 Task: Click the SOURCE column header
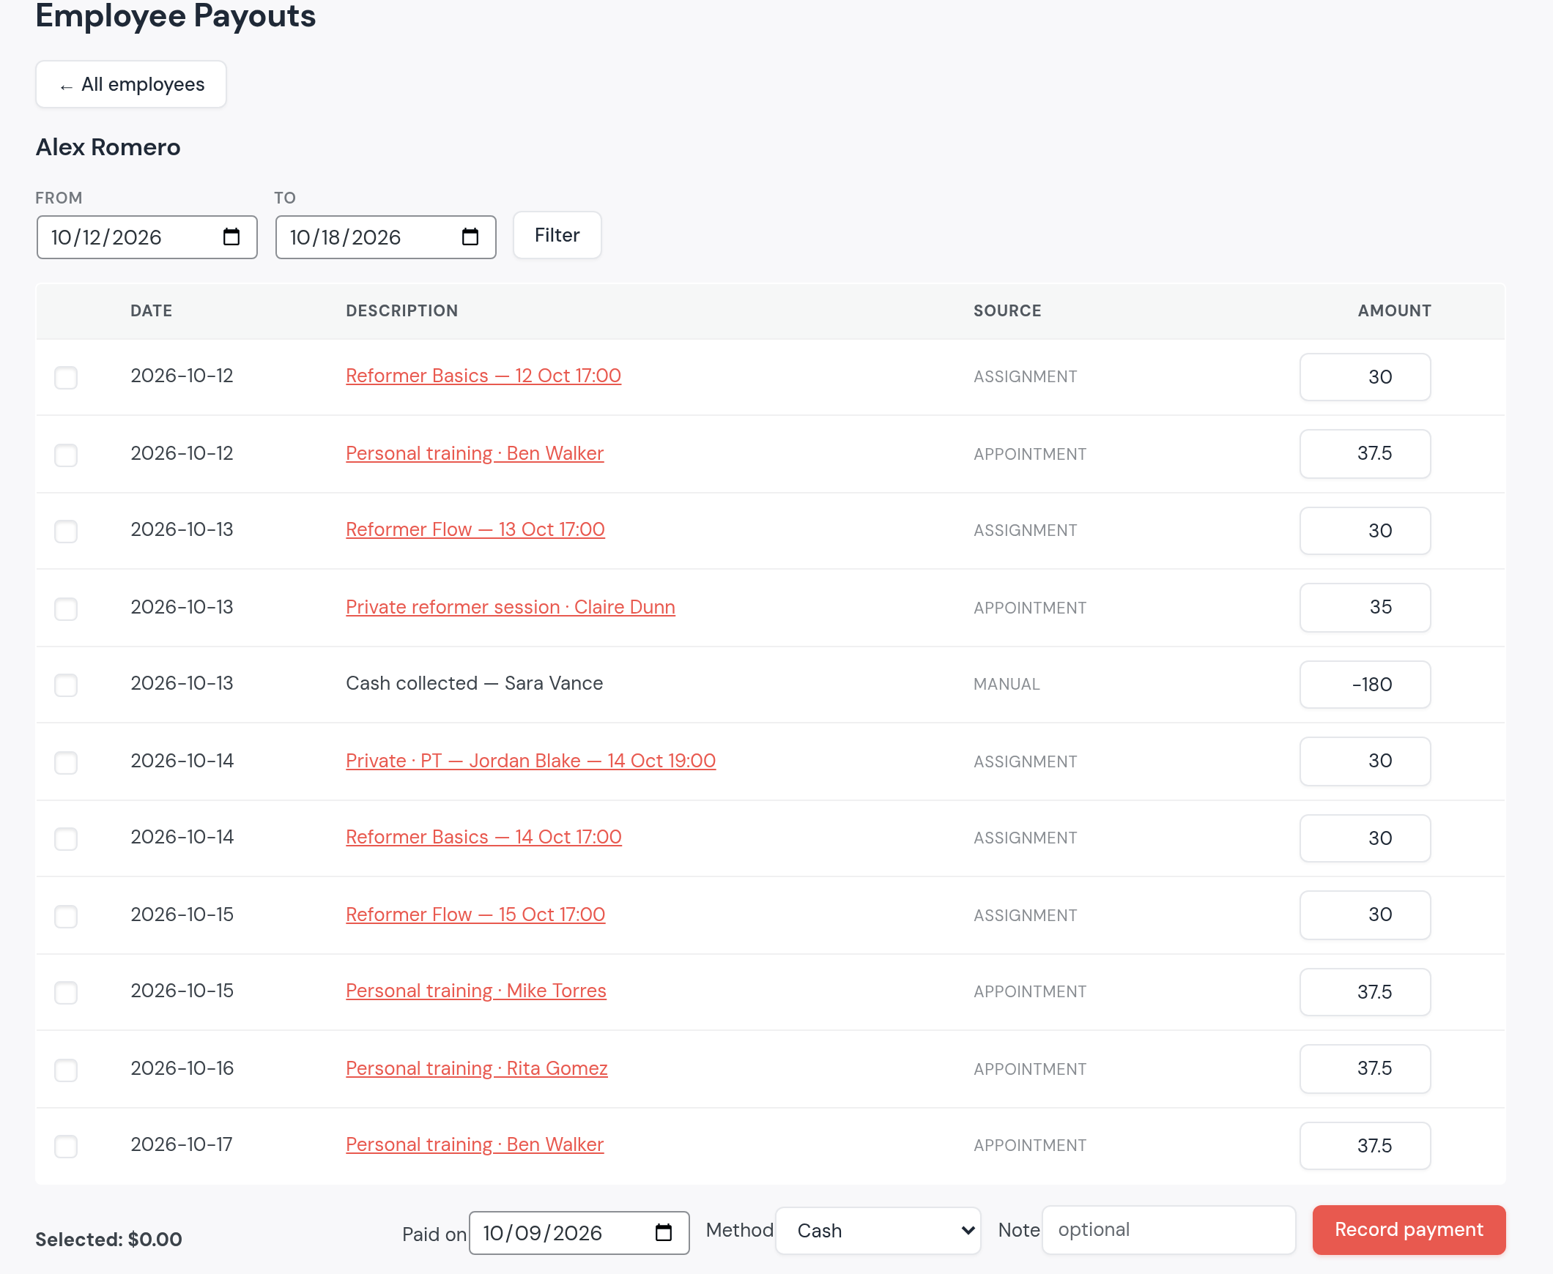[x=1007, y=310]
